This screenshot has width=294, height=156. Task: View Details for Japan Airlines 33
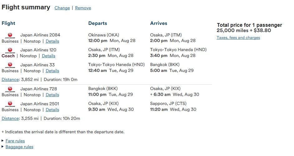(52, 71)
